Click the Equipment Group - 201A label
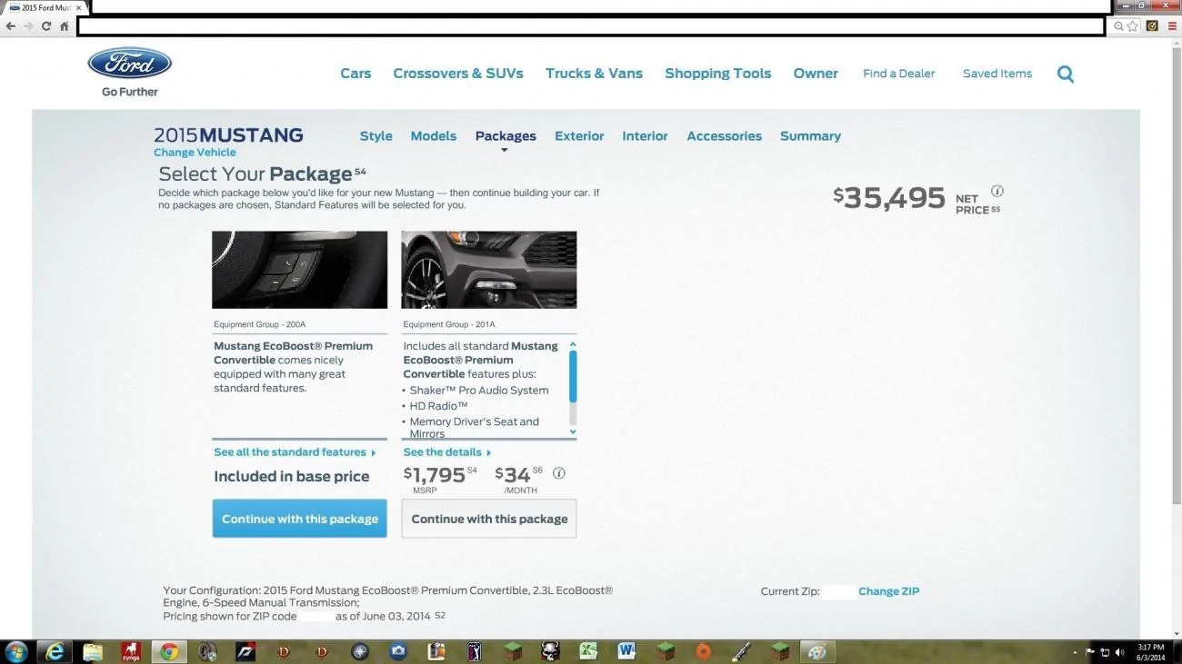 click(x=449, y=324)
